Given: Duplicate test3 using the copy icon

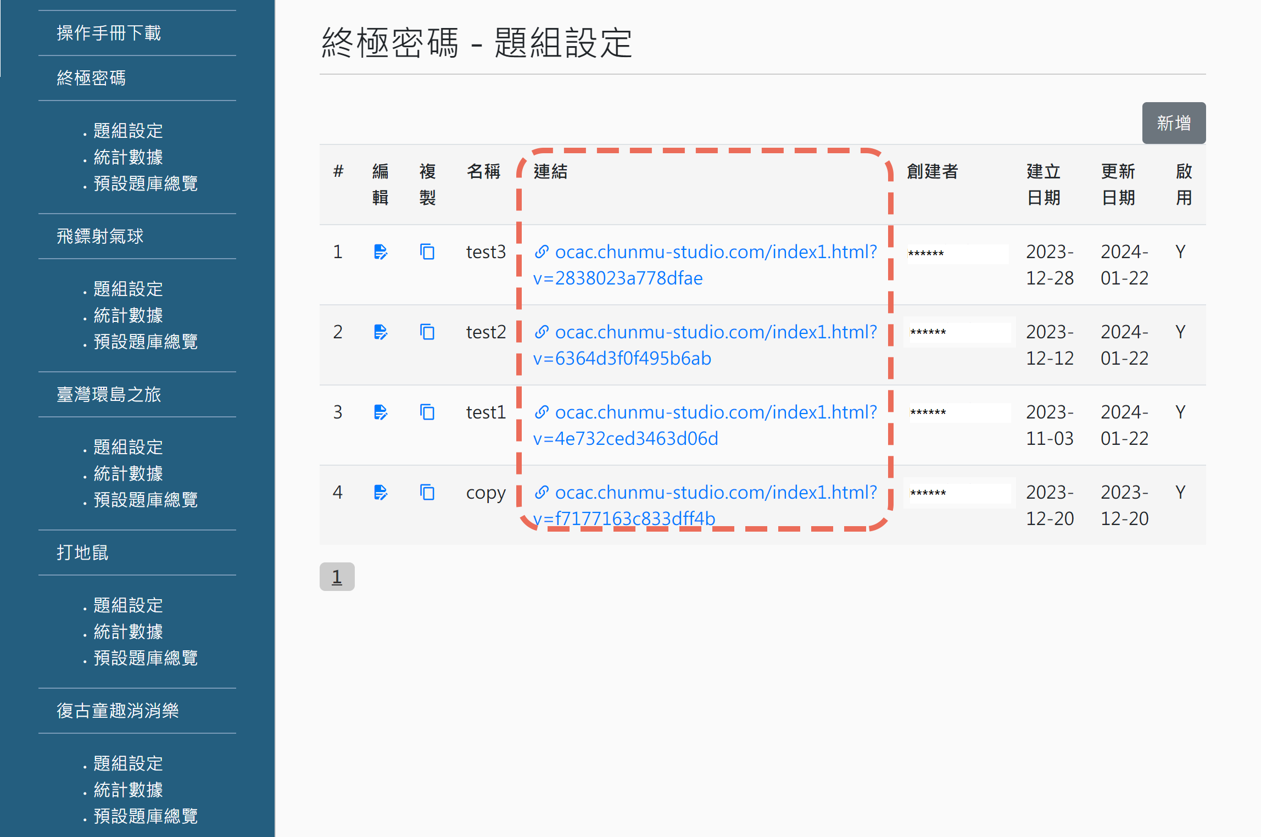Looking at the screenshot, I should pyautogui.click(x=427, y=252).
